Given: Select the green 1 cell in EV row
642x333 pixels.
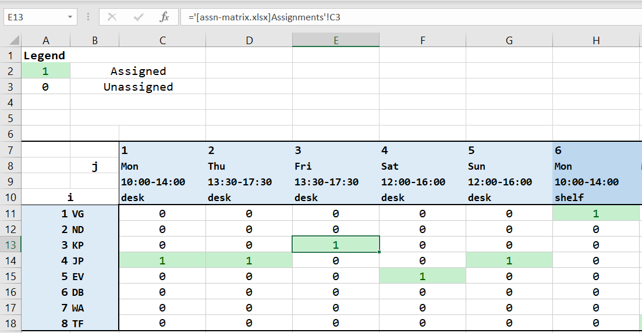Looking at the screenshot, I should pyautogui.click(x=423, y=276).
